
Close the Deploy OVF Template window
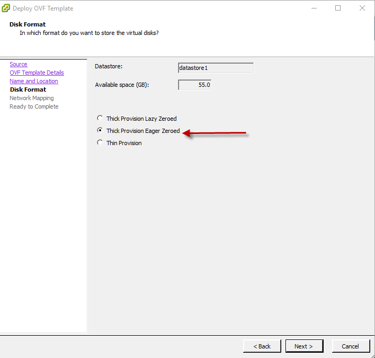(x=362, y=8)
